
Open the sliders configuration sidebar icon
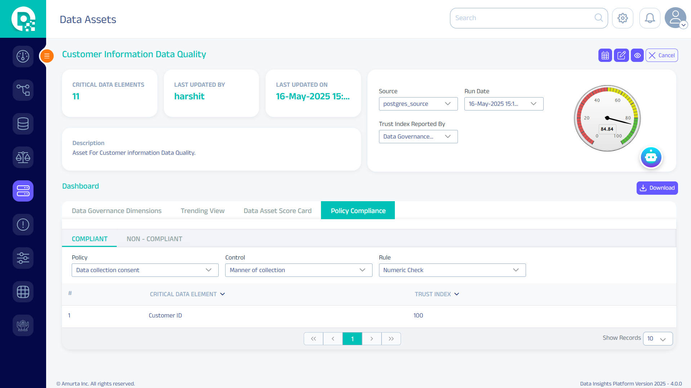(23, 258)
